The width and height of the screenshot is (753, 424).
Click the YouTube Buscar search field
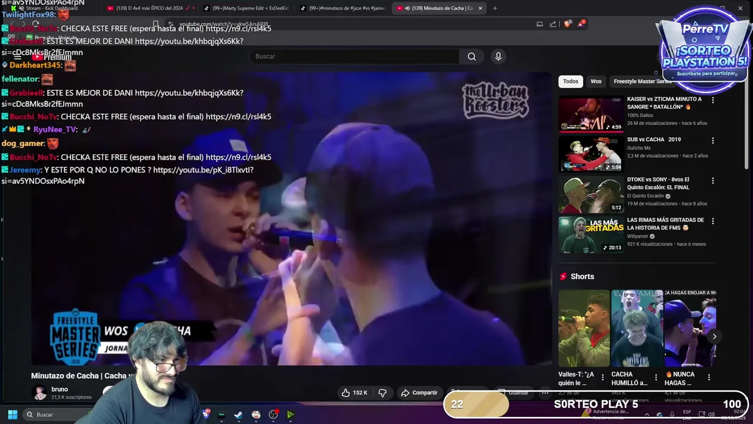tap(355, 57)
